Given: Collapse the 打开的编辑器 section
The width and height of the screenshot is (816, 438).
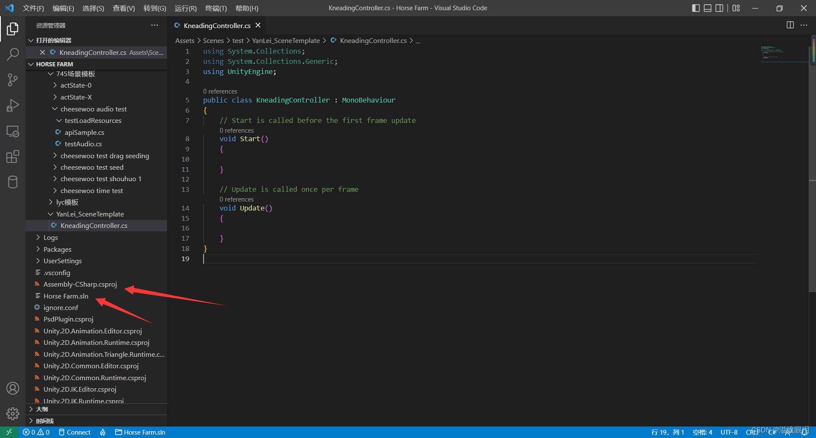Looking at the screenshot, I should tap(96, 40).
